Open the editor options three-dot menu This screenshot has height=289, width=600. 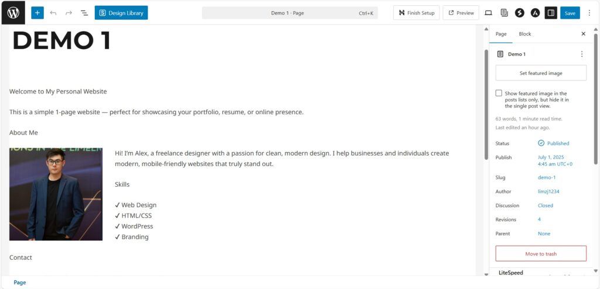click(589, 13)
